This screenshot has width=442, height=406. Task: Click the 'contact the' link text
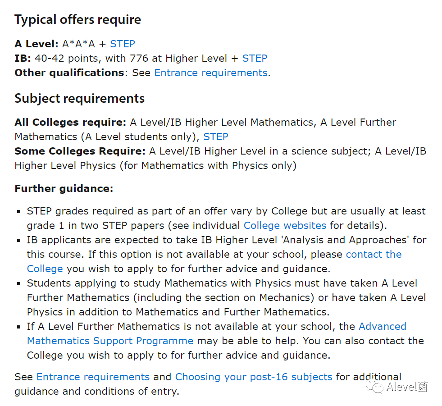pos(374,254)
